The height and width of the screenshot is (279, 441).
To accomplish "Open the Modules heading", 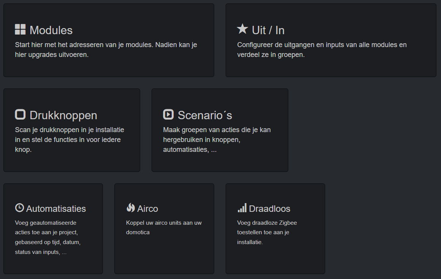I will (51, 30).
